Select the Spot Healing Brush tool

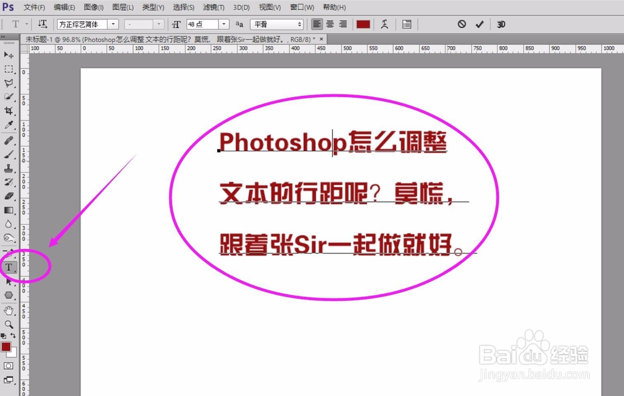pos(9,141)
